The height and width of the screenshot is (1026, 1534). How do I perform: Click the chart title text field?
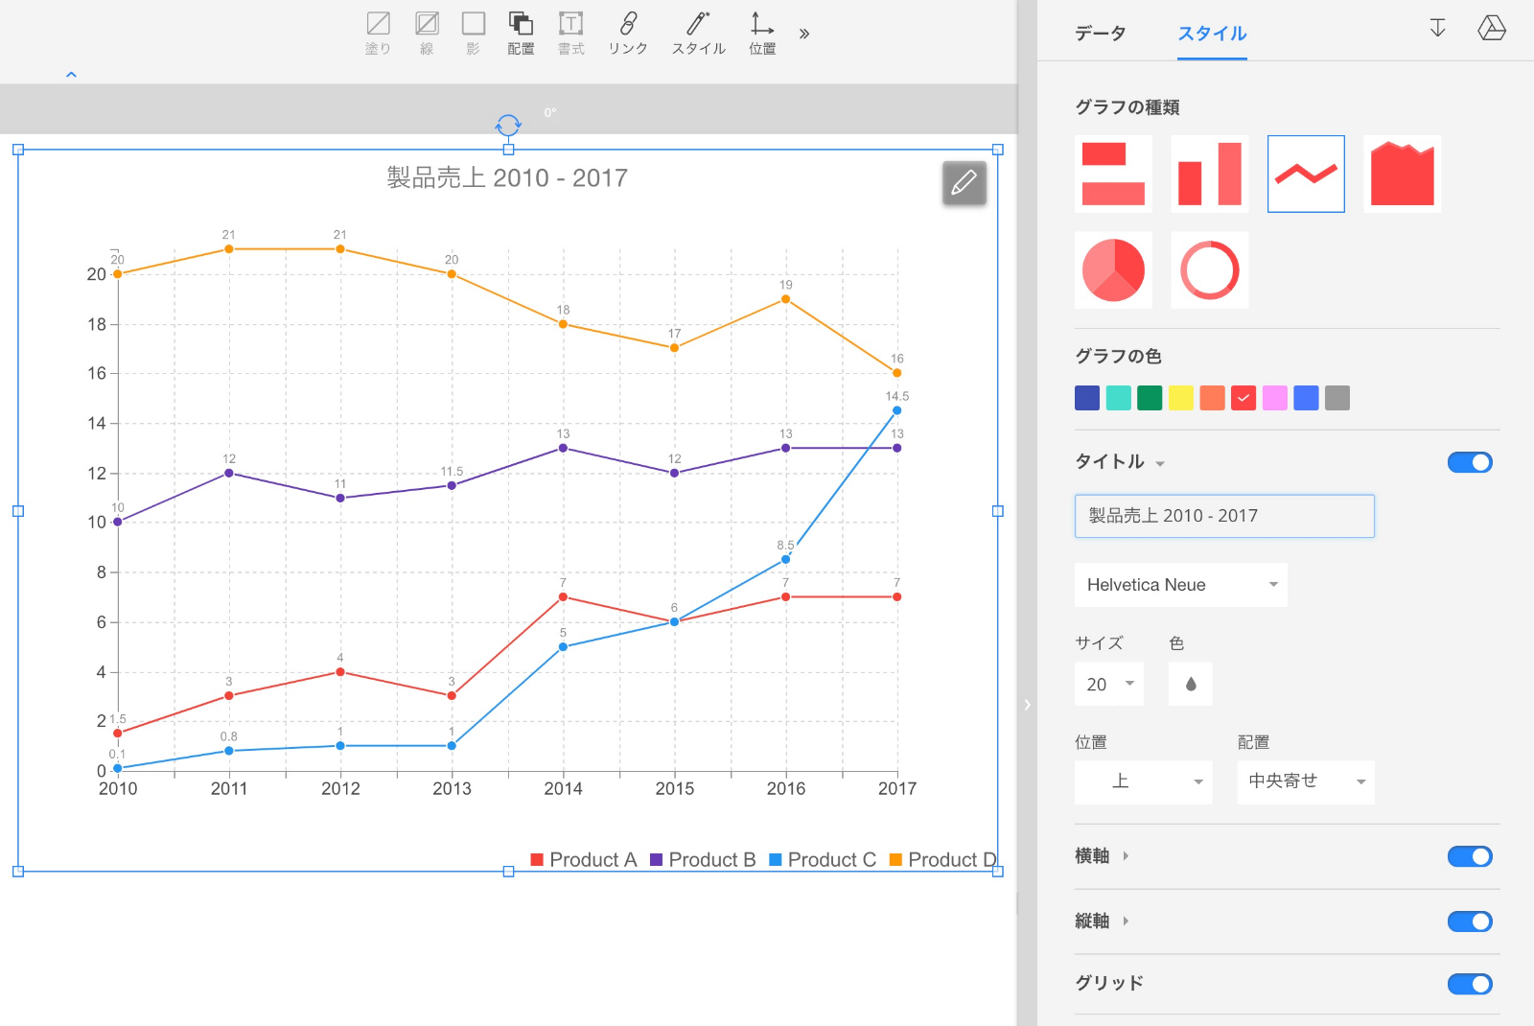1224,516
